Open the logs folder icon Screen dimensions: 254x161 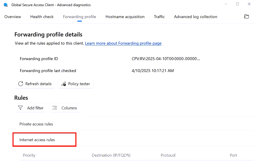pyautogui.click(x=246, y=16)
